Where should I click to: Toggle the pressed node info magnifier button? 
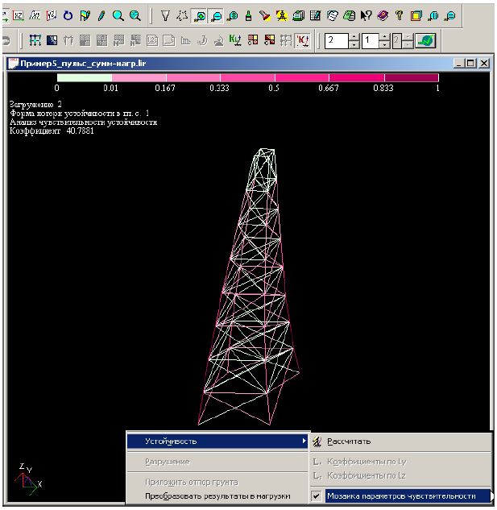199,15
